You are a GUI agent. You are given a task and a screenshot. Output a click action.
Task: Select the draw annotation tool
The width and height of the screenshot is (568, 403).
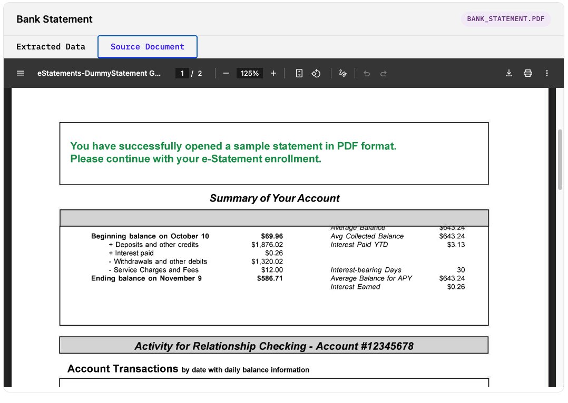tap(342, 73)
